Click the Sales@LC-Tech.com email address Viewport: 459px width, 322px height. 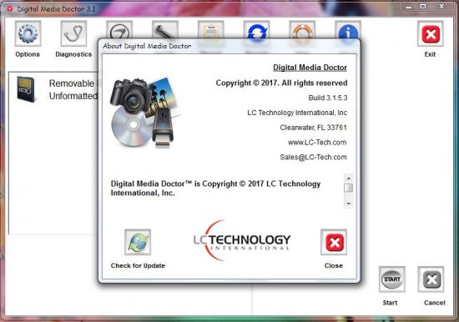[x=313, y=157]
